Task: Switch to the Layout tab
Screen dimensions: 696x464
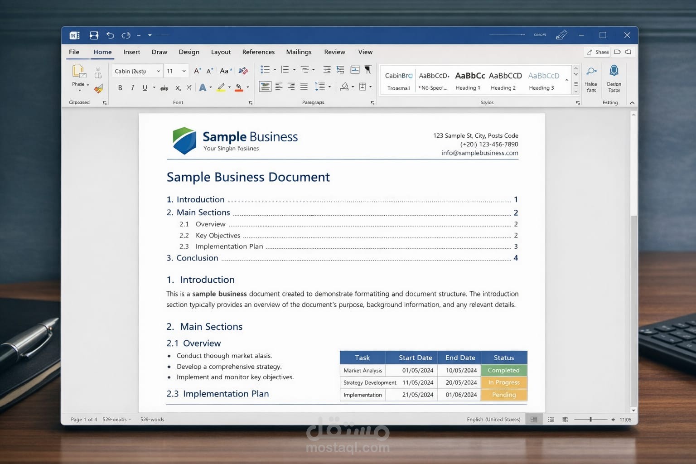Action: 221,52
